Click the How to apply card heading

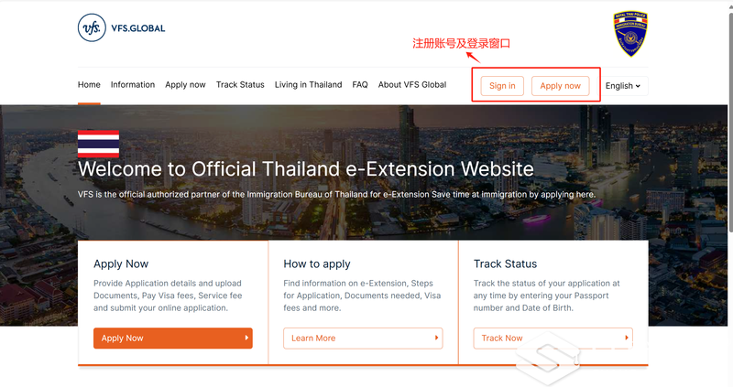tap(317, 264)
